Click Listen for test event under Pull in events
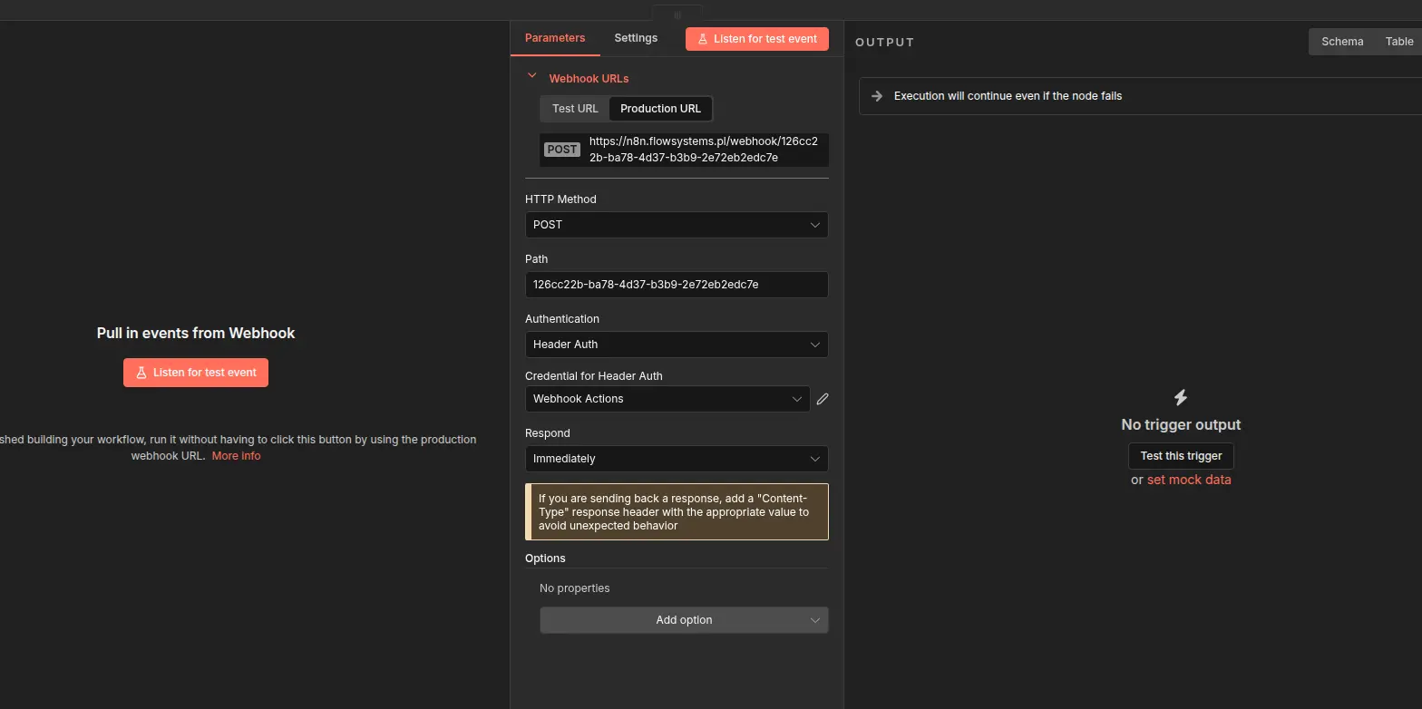Screen dimensions: 1422x709 click(196, 373)
